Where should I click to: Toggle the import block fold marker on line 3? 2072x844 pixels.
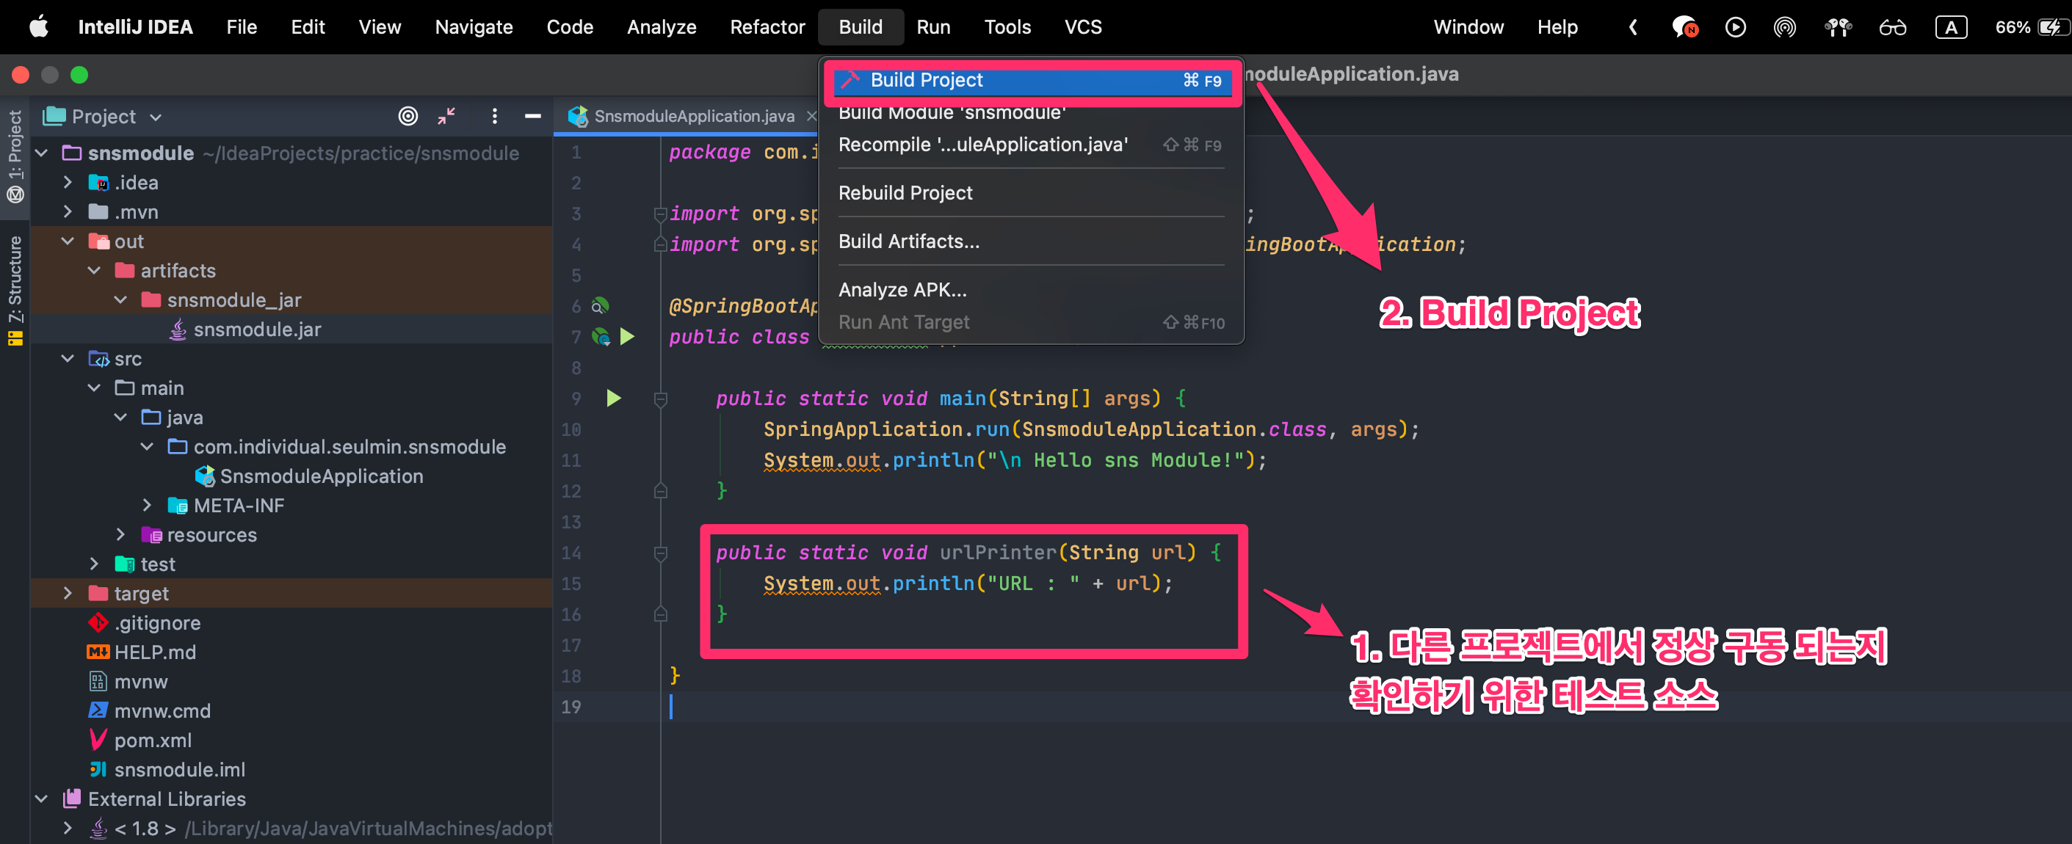(660, 214)
